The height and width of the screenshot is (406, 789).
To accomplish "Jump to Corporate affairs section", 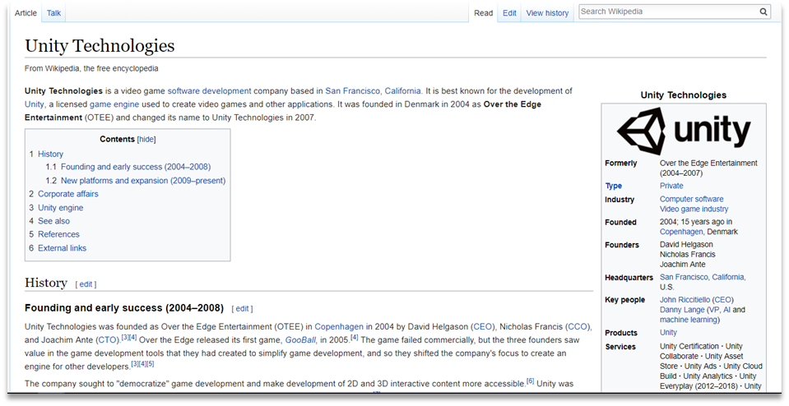I will 68,194.
